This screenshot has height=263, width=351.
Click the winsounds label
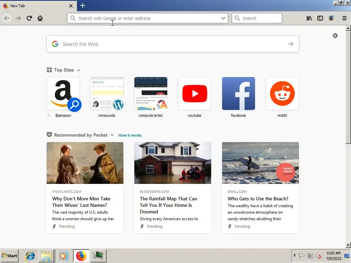coord(107,115)
